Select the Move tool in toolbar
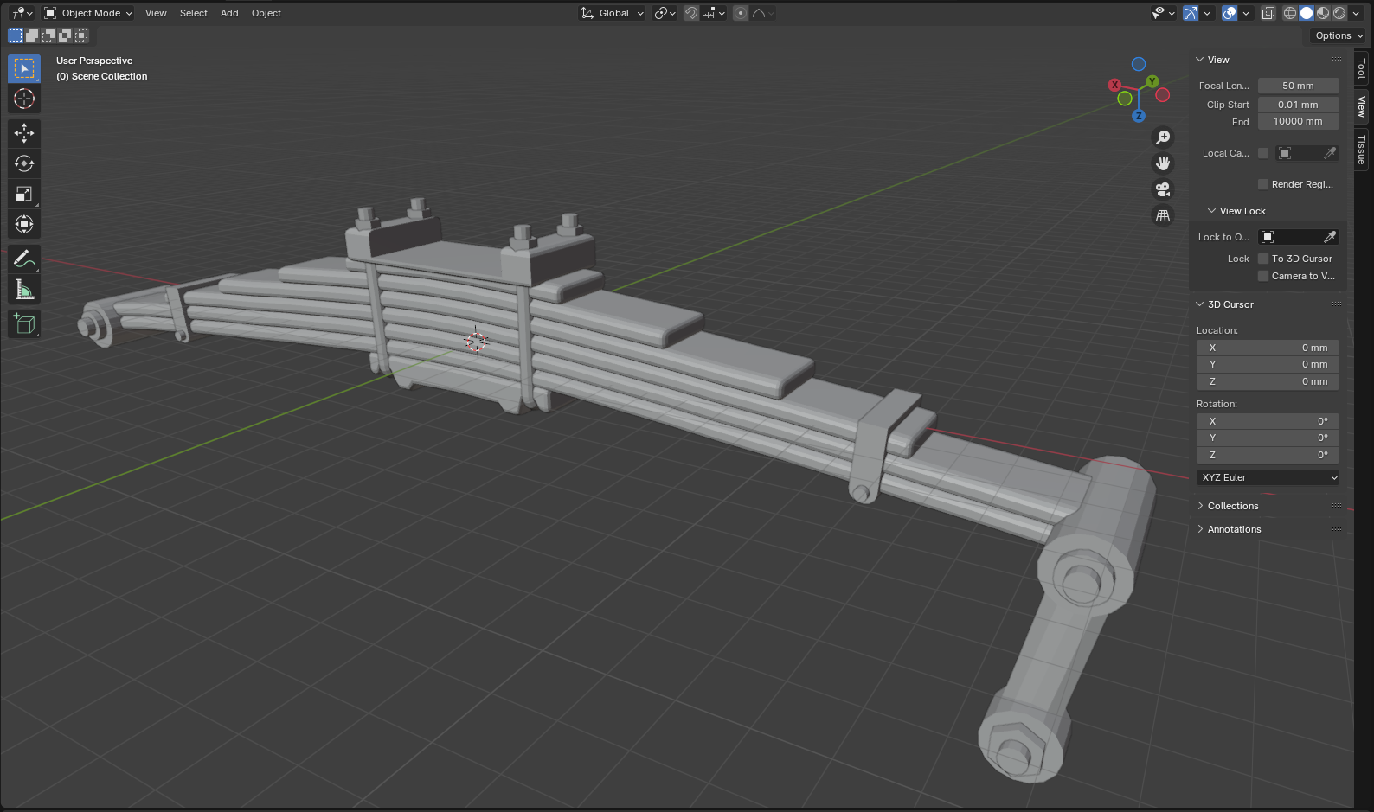This screenshot has height=812, width=1374. (x=24, y=132)
